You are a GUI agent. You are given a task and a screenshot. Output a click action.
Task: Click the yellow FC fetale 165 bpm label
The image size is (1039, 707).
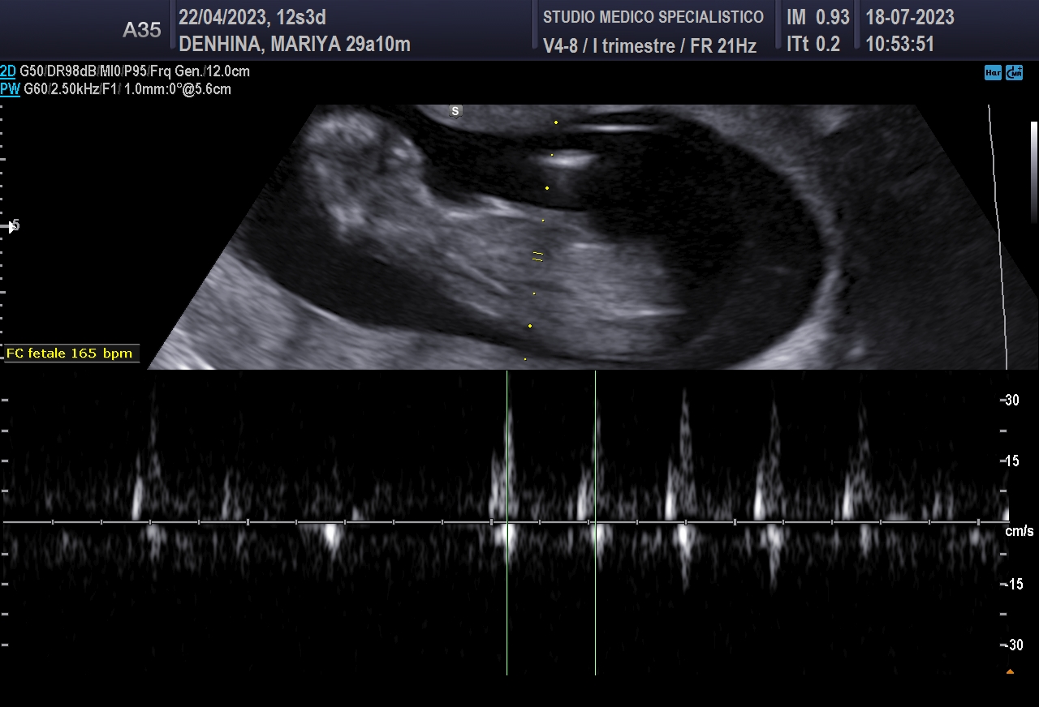click(x=69, y=353)
